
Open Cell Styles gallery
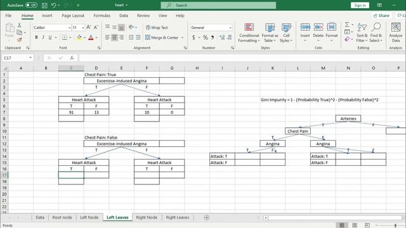point(286,33)
